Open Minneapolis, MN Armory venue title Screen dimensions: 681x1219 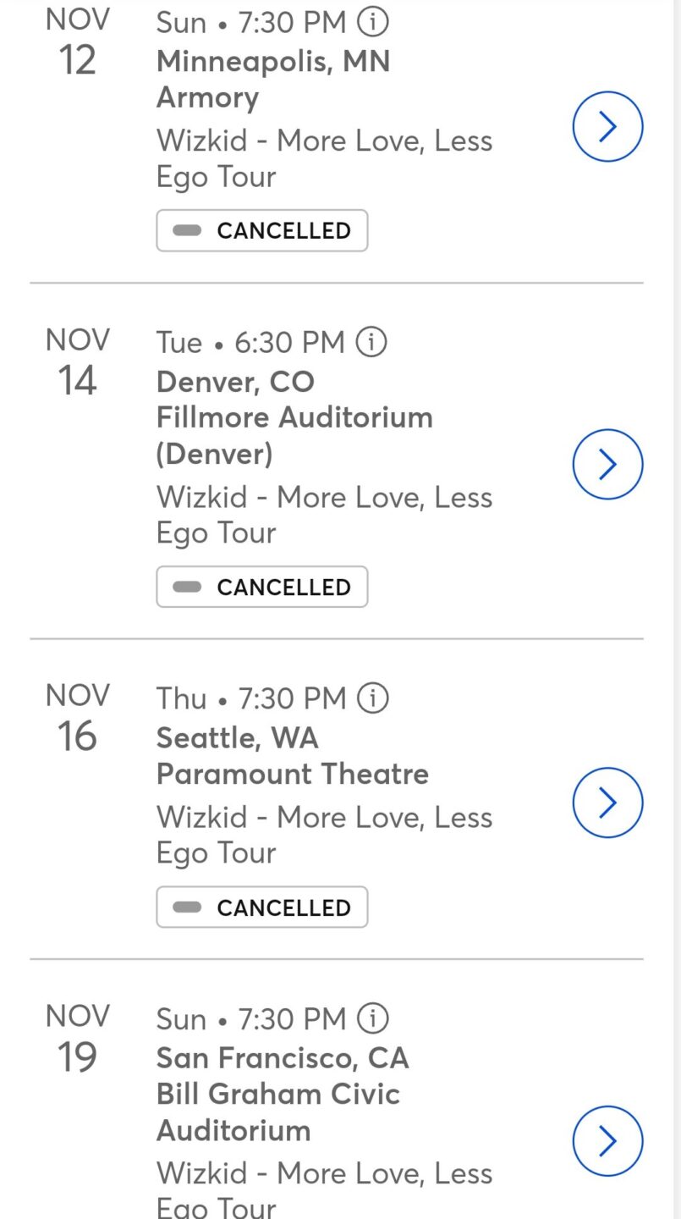click(272, 80)
